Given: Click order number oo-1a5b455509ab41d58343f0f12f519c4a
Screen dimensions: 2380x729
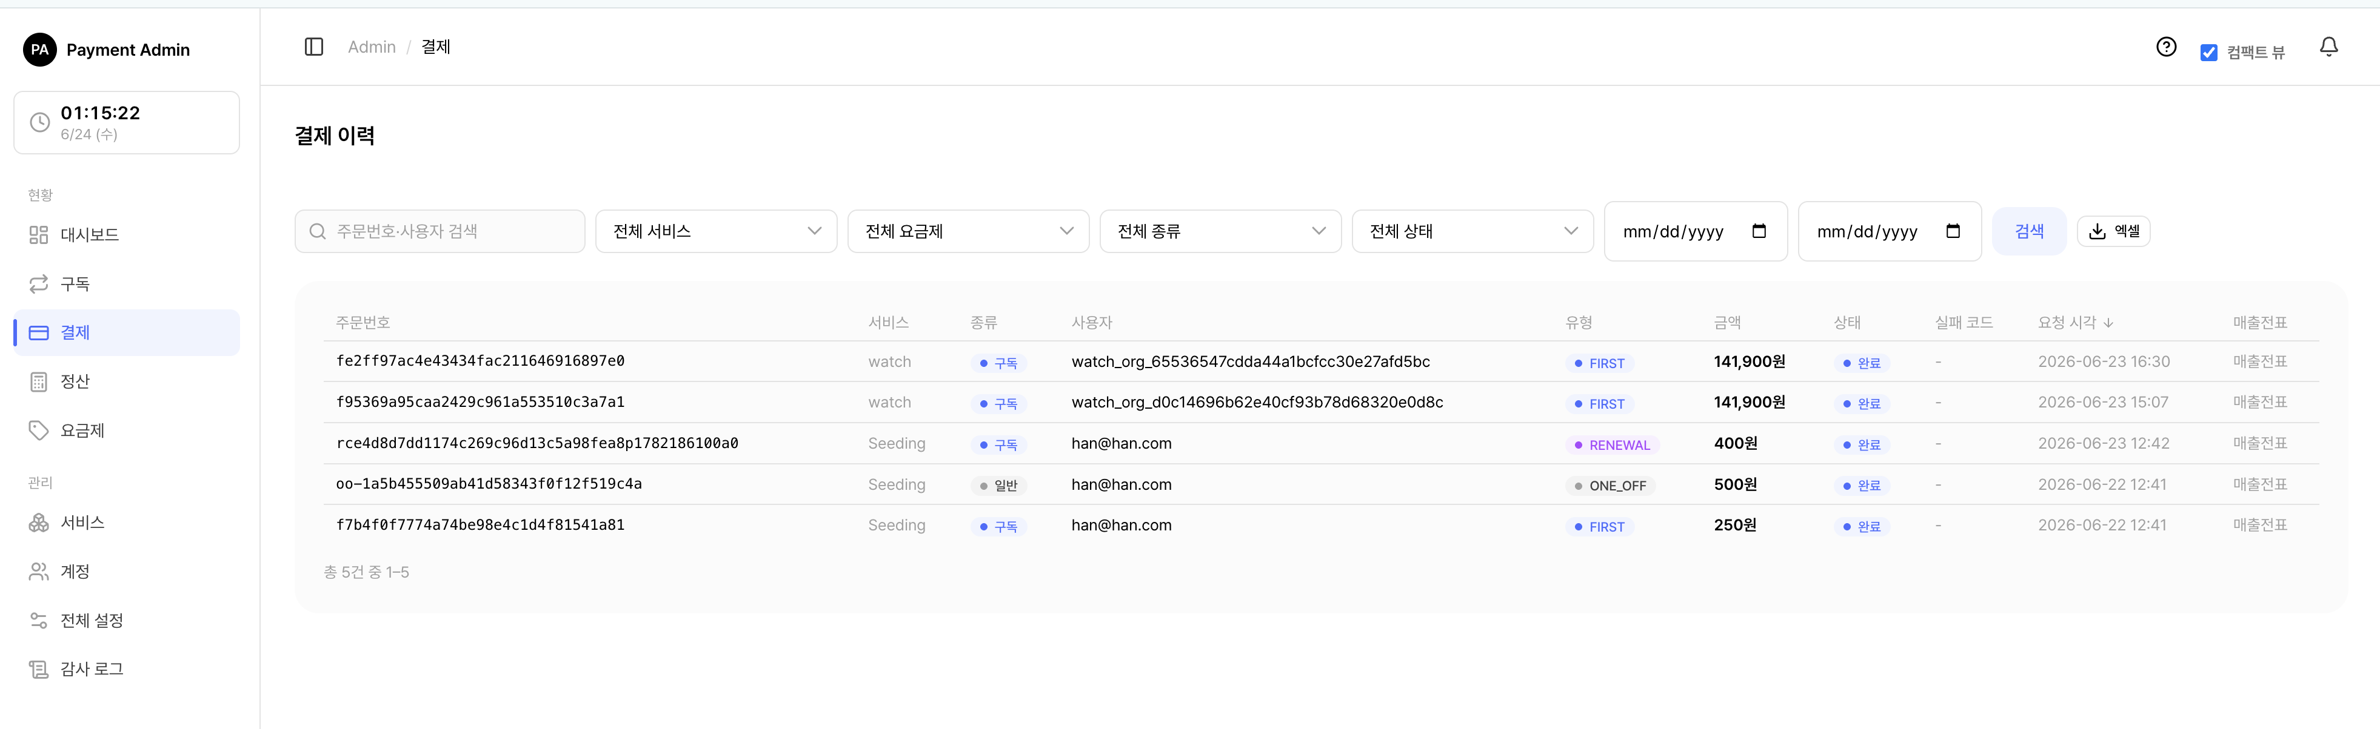Looking at the screenshot, I should pos(489,484).
